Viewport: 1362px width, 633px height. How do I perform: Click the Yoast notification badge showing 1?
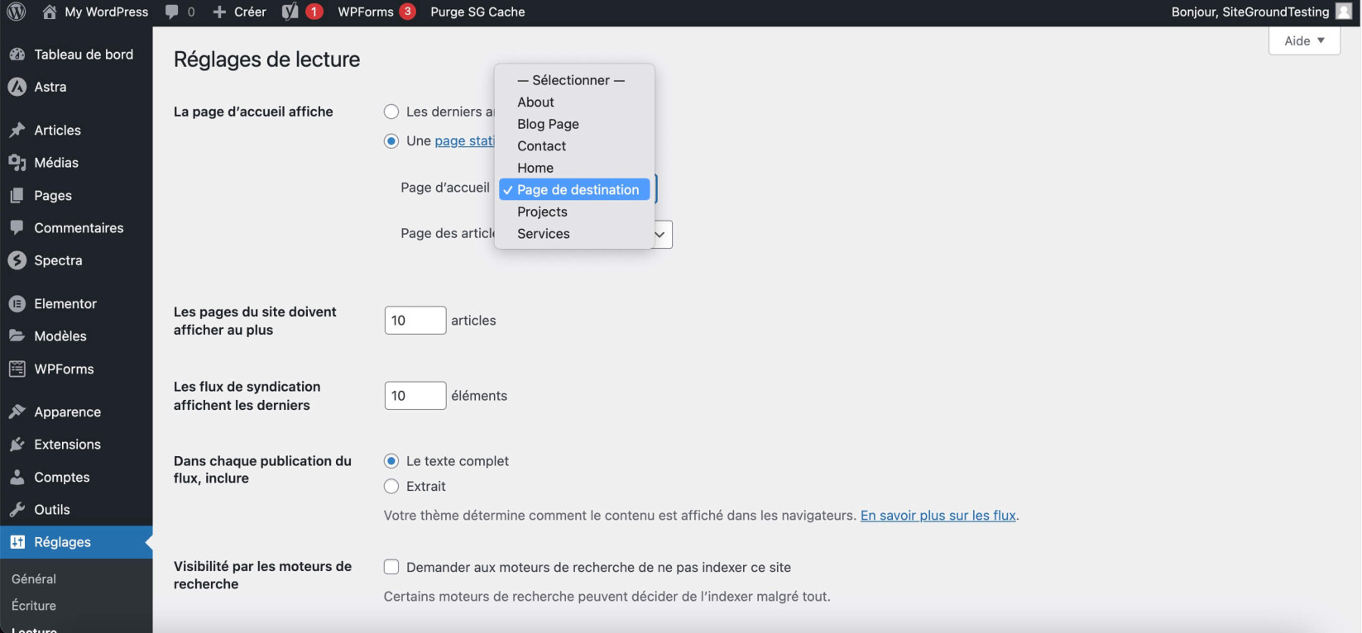tap(314, 12)
